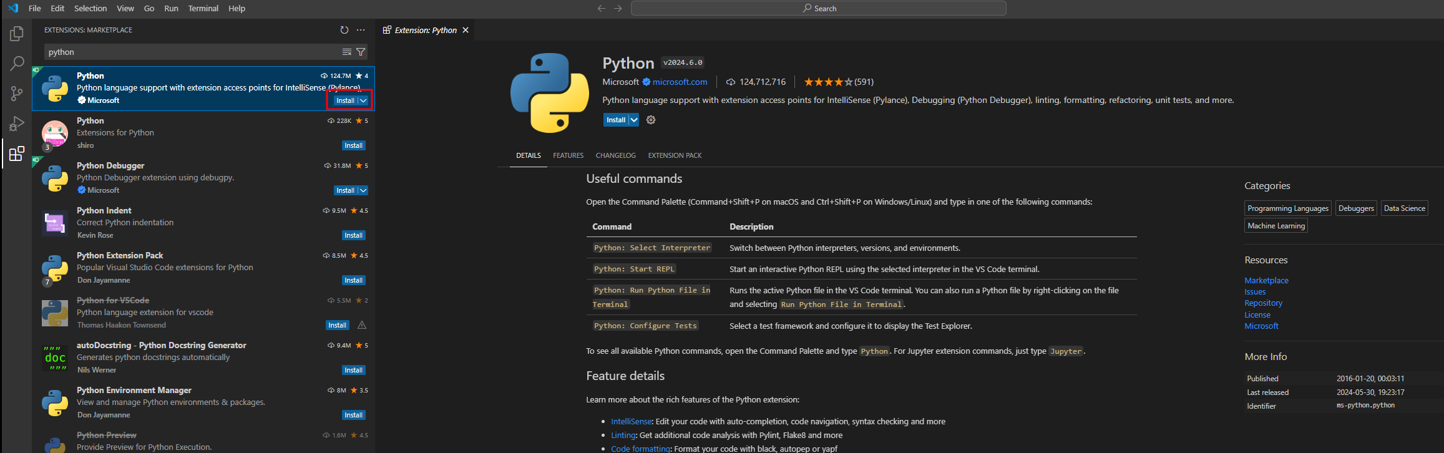
Task: Open the Issues resource link
Action: [1255, 292]
